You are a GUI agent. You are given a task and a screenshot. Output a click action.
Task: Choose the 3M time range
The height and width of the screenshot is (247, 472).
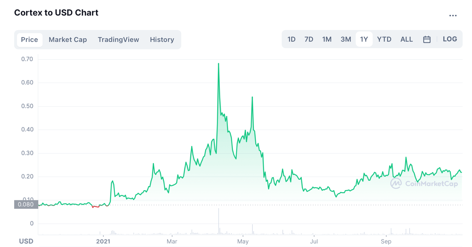[346, 39]
